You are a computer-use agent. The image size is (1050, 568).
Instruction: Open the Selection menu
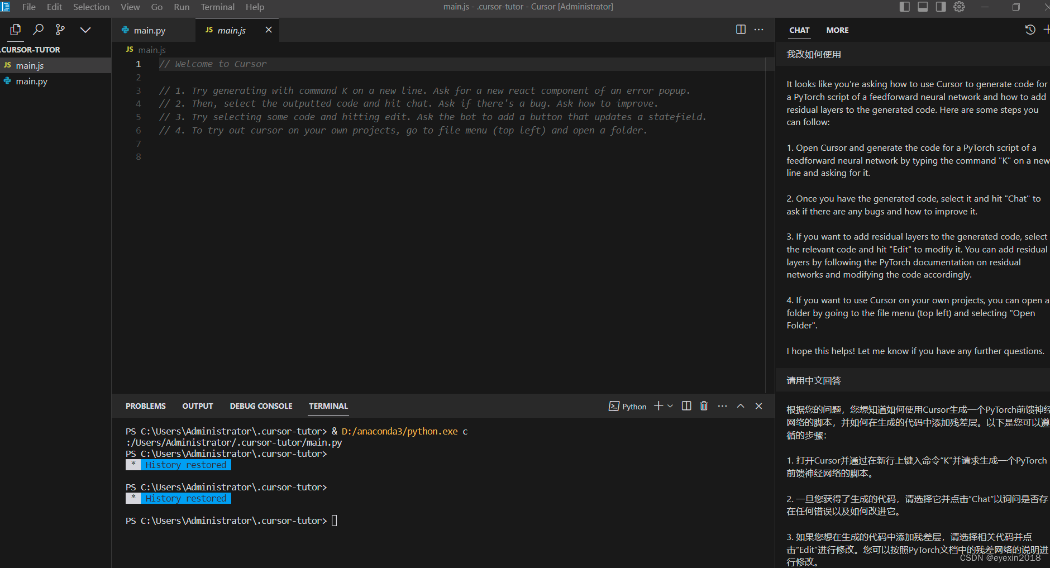point(91,7)
